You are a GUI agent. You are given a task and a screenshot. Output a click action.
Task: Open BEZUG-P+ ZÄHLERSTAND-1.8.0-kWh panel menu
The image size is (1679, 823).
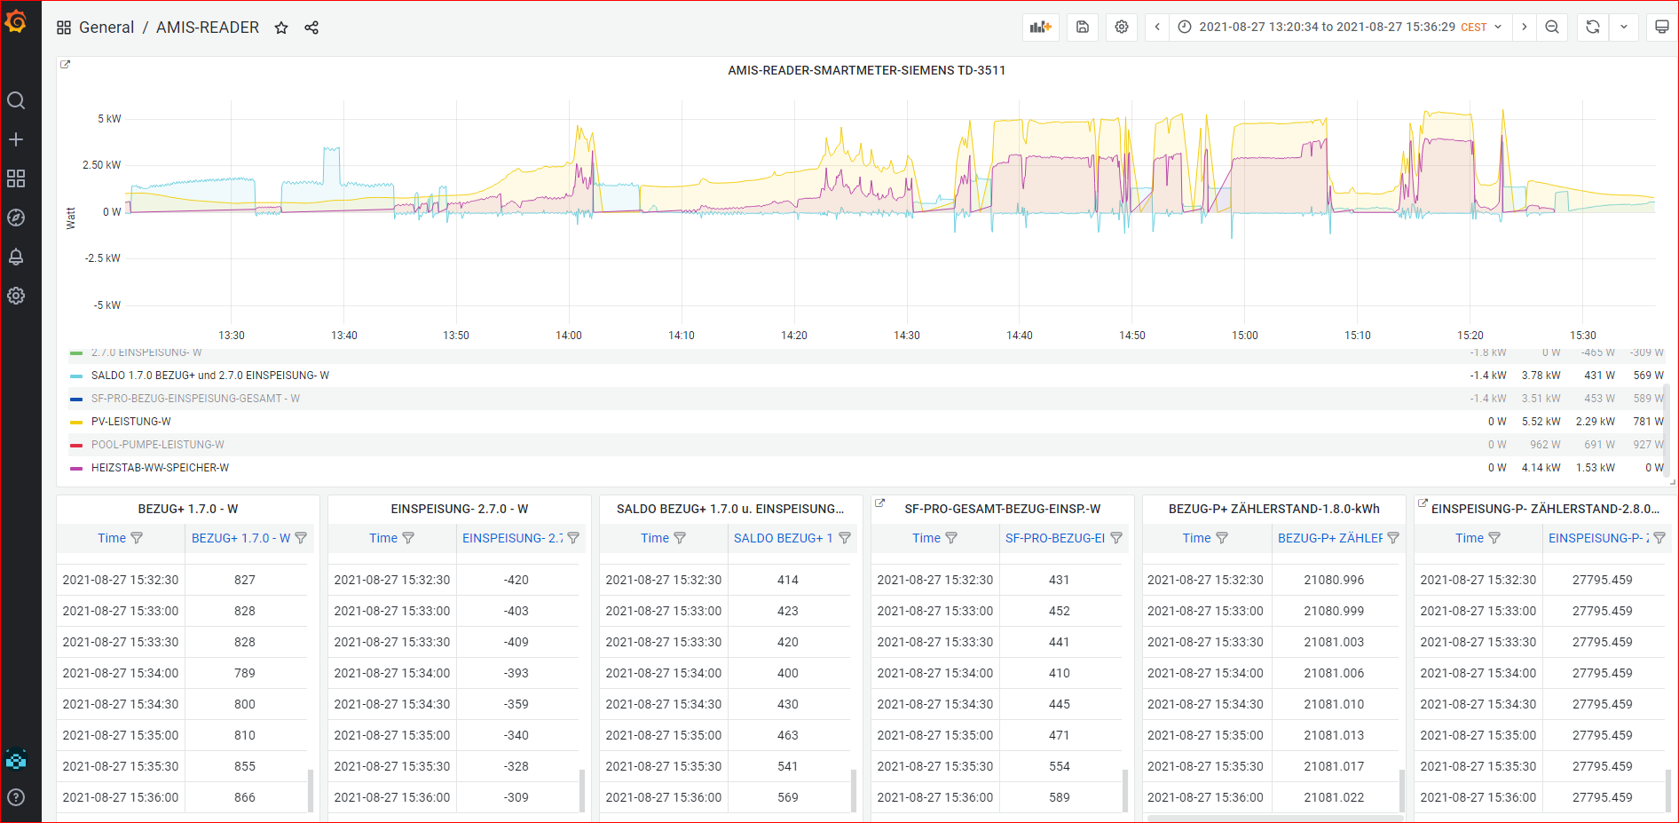click(x=1273, y=509)
